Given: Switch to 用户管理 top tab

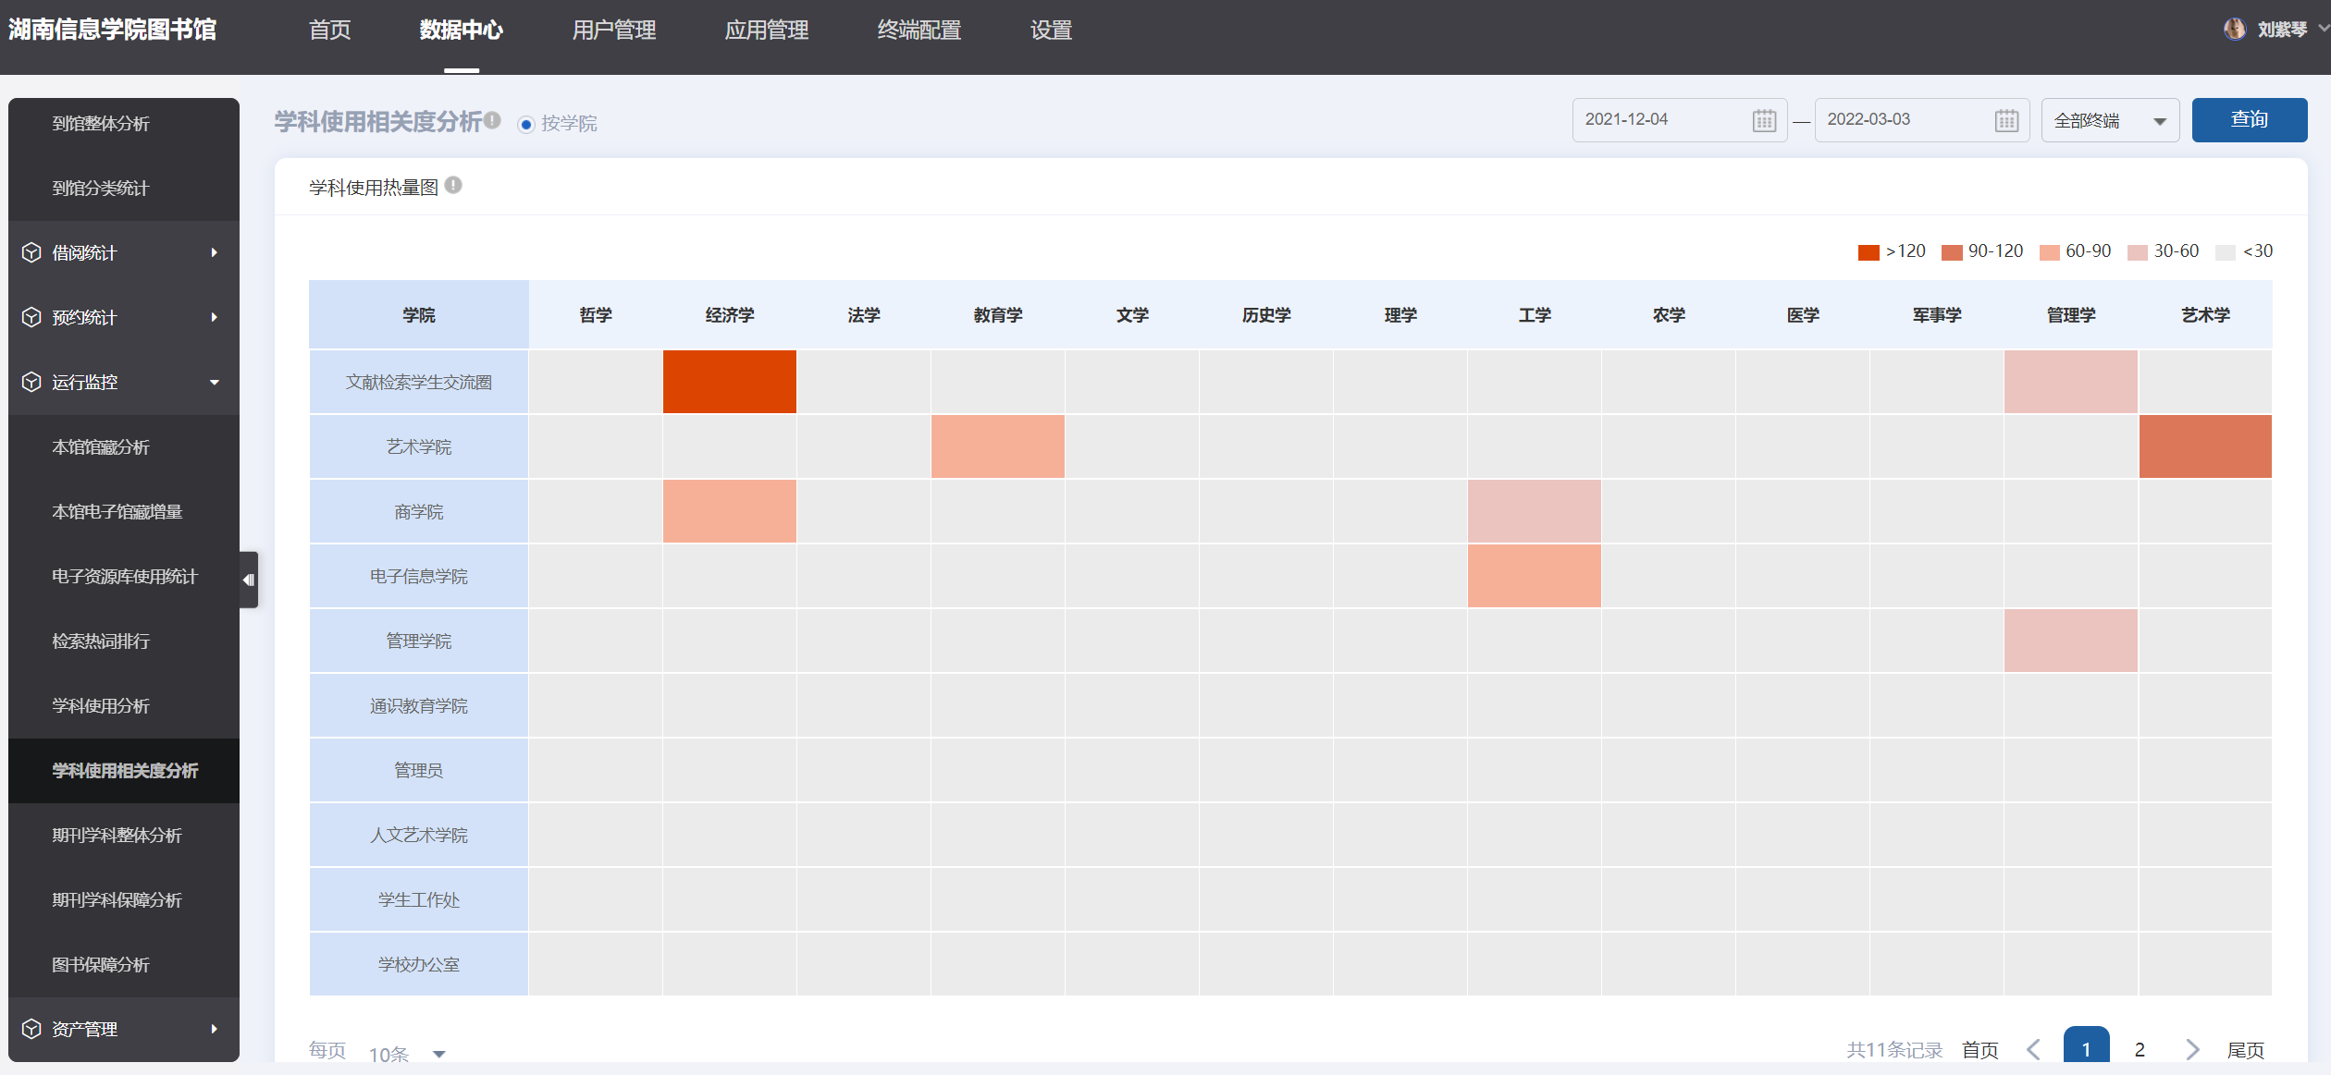Looking at the screenshot, I should point(613,31).
